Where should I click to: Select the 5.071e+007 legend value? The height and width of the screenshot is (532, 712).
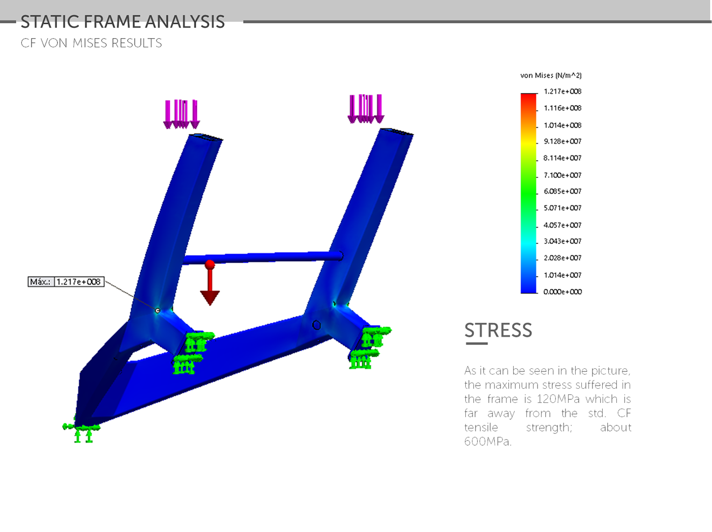tap(562, 208)
